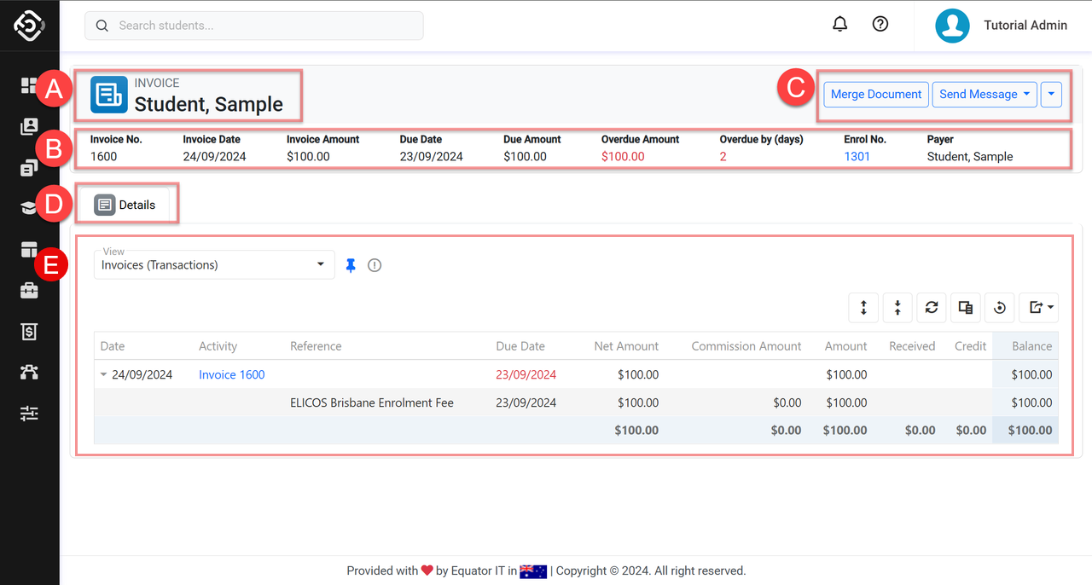This screenshot has height=585, width=1092.
Task: Expand the Send Message dropdown
Action: [985, 95]
